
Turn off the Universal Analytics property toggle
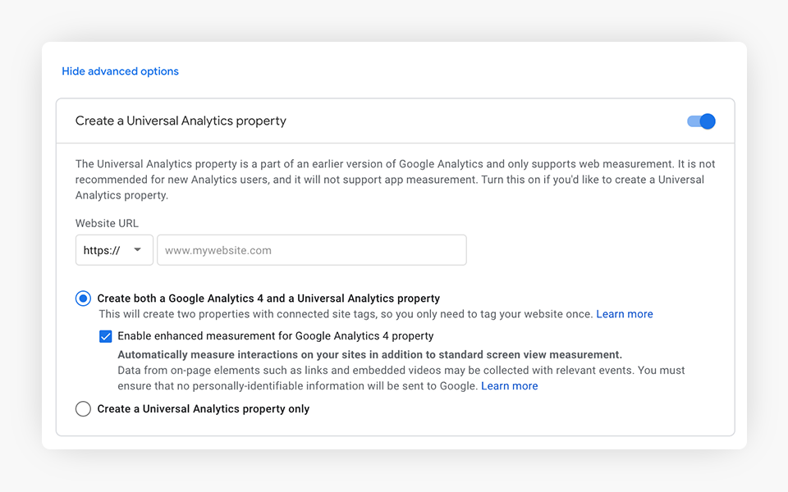click(x=702, y=121)
